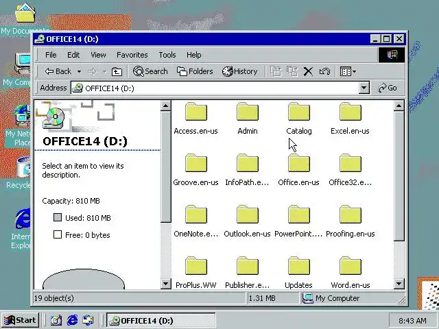Click the Go button
Screen dimensions: 439x329
pos(388,88)
